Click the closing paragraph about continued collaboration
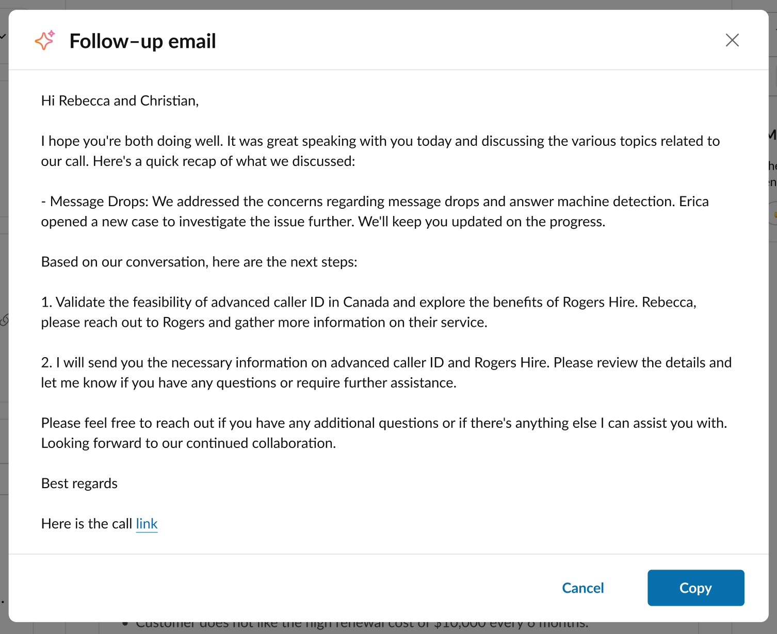 click(x=384, y=433)
